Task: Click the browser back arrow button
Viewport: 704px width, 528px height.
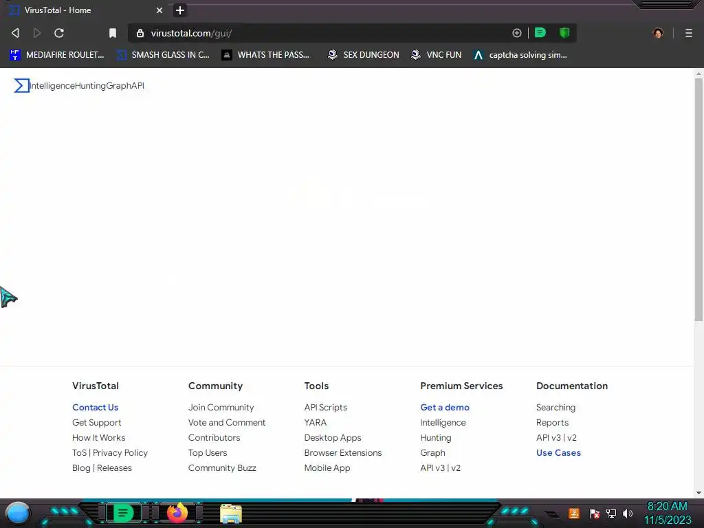Action: point(15,33)
